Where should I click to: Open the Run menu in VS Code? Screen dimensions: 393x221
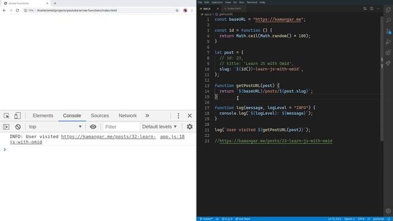pyautogui.click(x=241, y=2)
